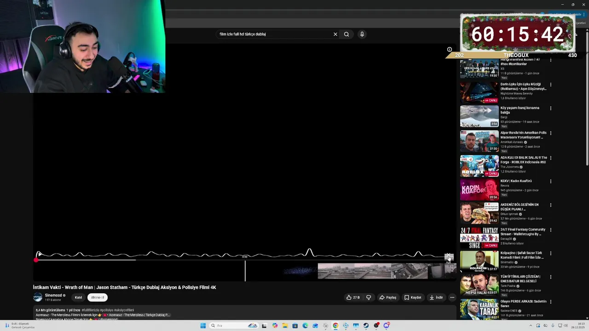Open the weather widget on taskbar
589x331 pixels.
click(19, 325)
